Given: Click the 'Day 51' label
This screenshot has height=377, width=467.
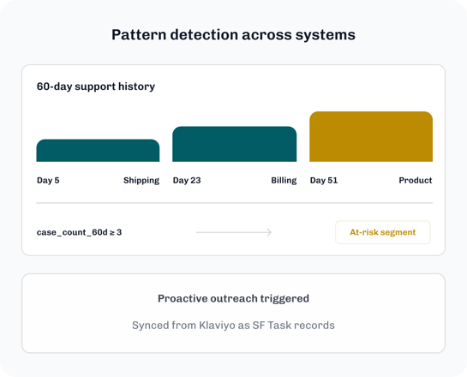Looking at the screenshot, I should (x=324, y=181).
